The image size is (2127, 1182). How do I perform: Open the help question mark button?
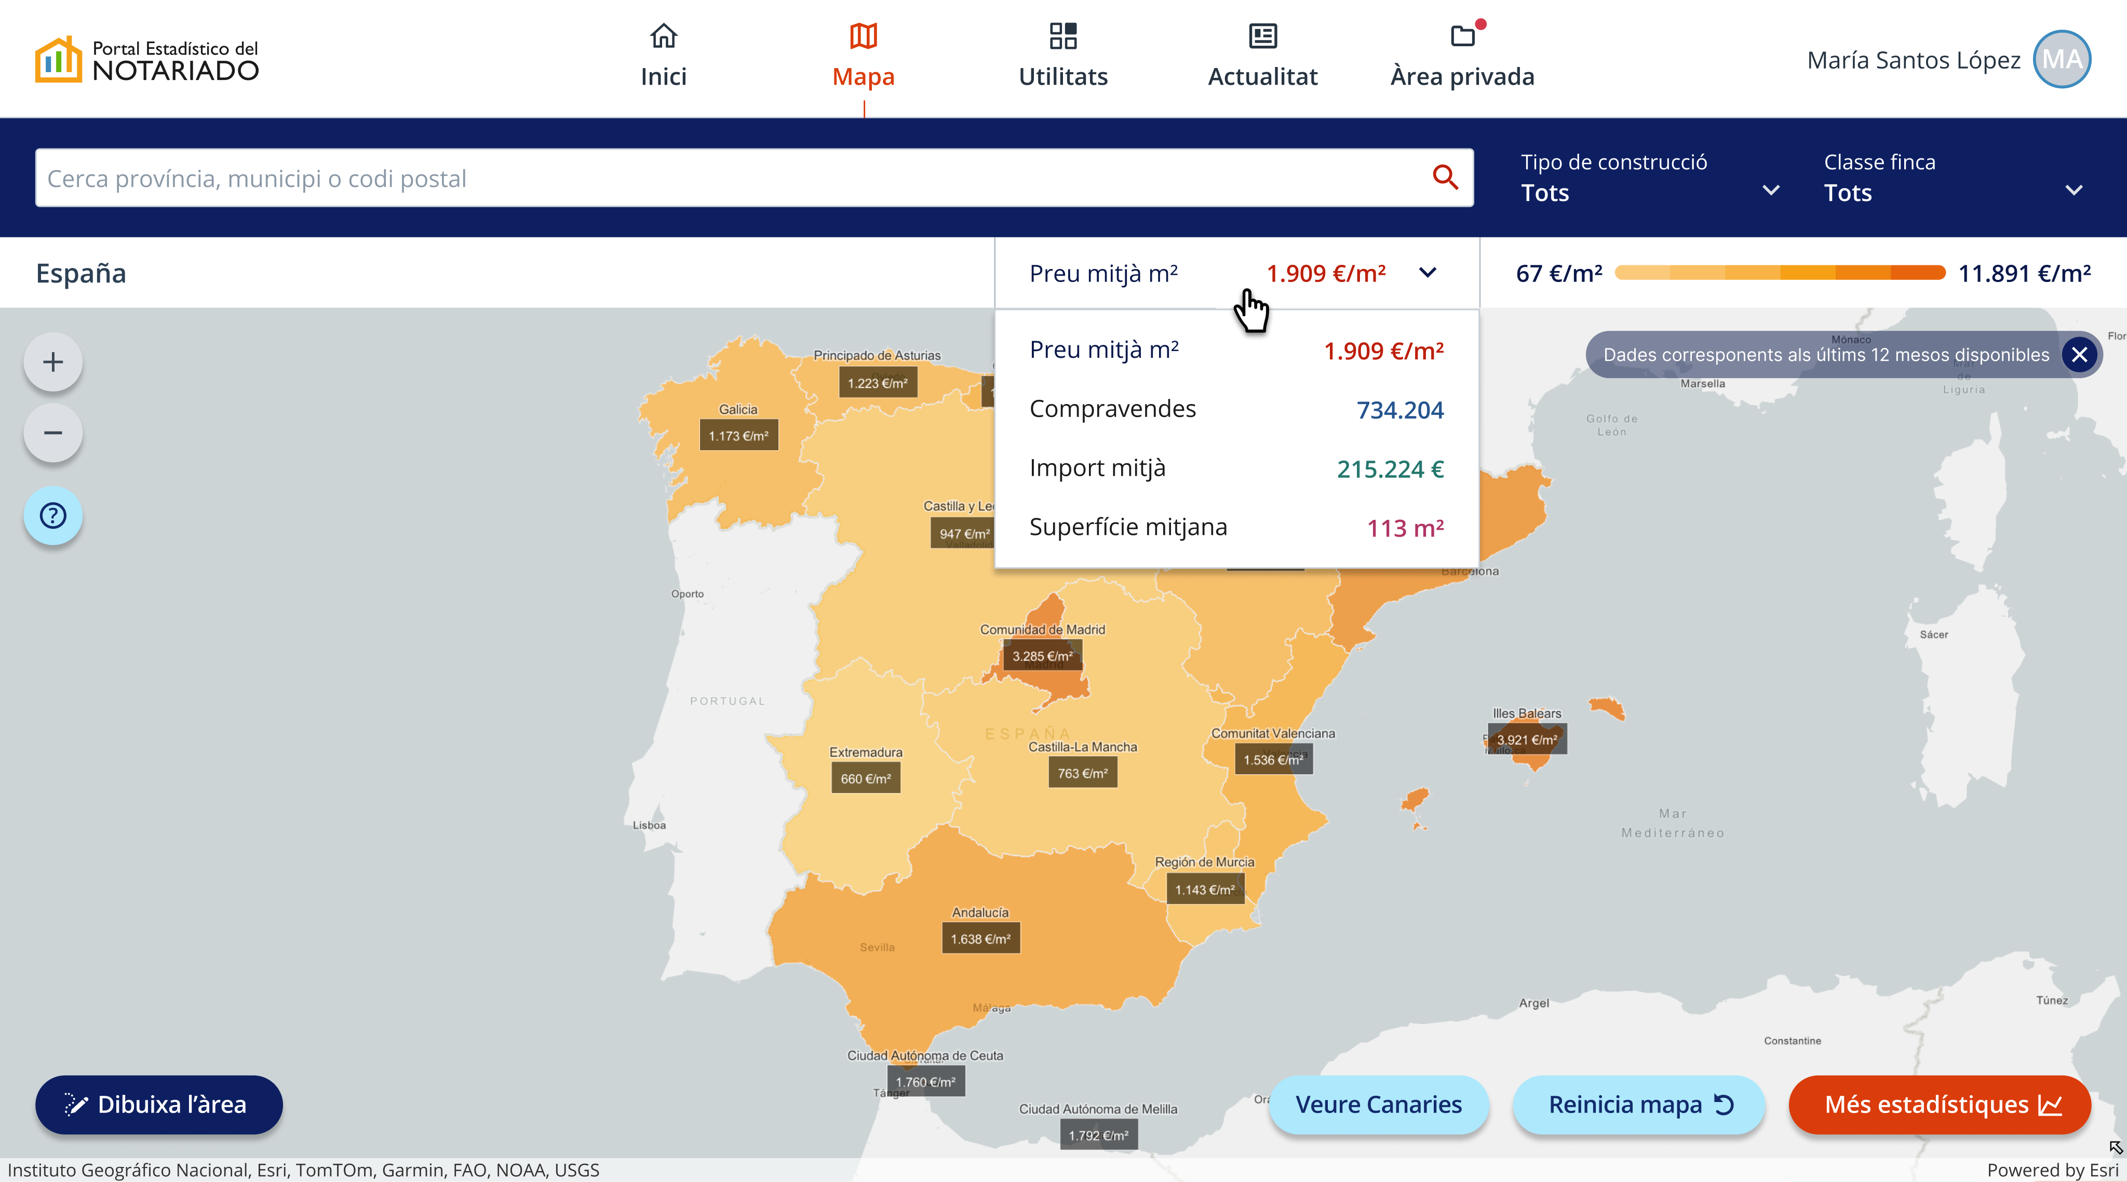point(53,516)
